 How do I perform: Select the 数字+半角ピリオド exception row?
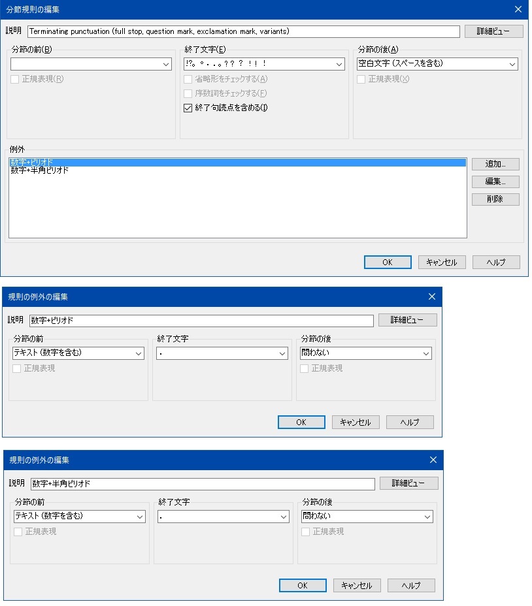237,170
